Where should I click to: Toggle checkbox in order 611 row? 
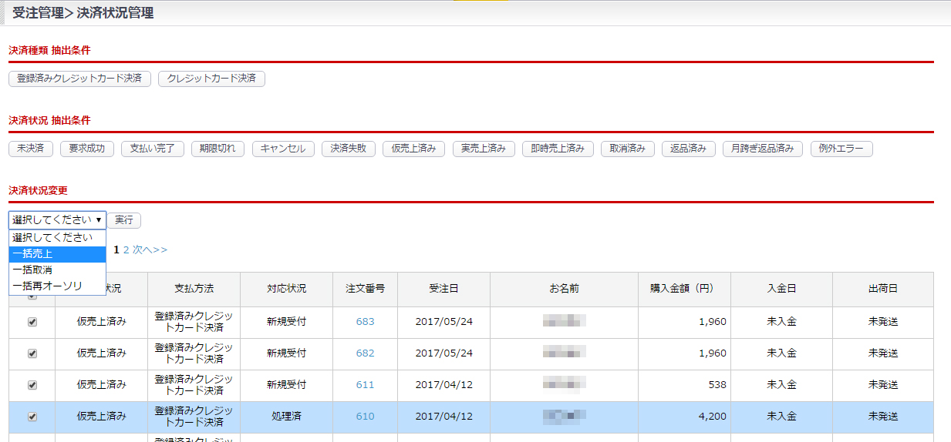click(32, 385)
